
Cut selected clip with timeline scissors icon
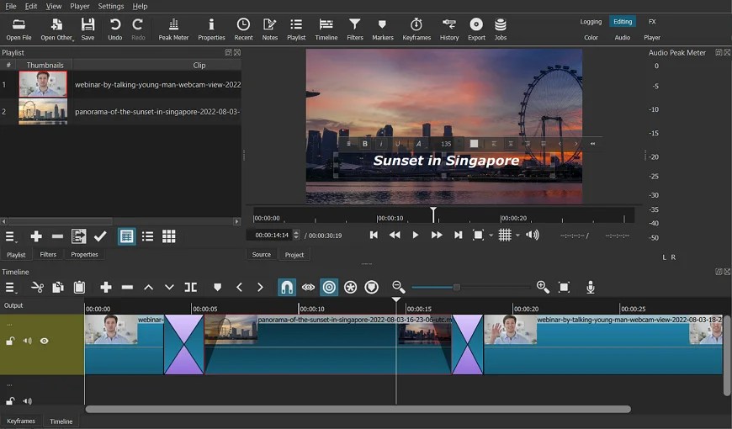click(37, 287)
